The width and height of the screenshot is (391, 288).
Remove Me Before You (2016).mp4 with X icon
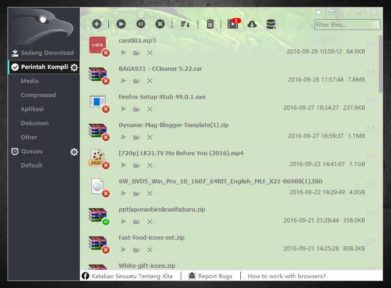150,166
